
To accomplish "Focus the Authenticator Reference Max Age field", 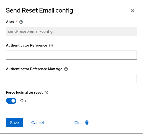I will [71, 79].
